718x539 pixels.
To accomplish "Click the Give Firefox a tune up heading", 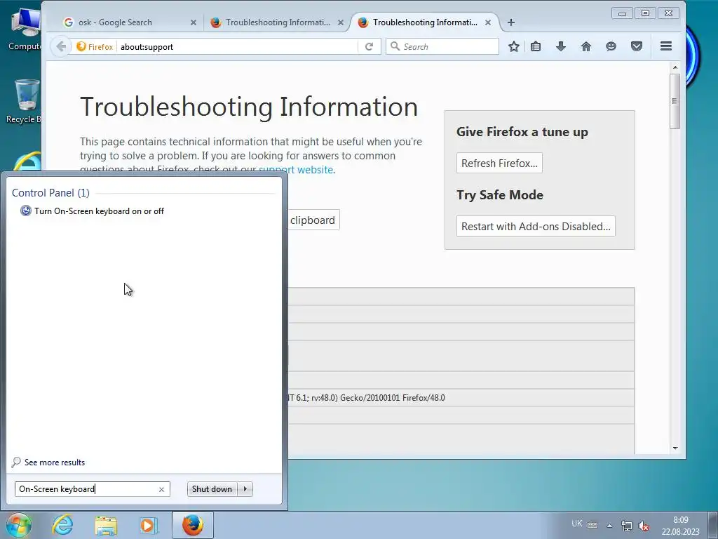I will (522, 132).
